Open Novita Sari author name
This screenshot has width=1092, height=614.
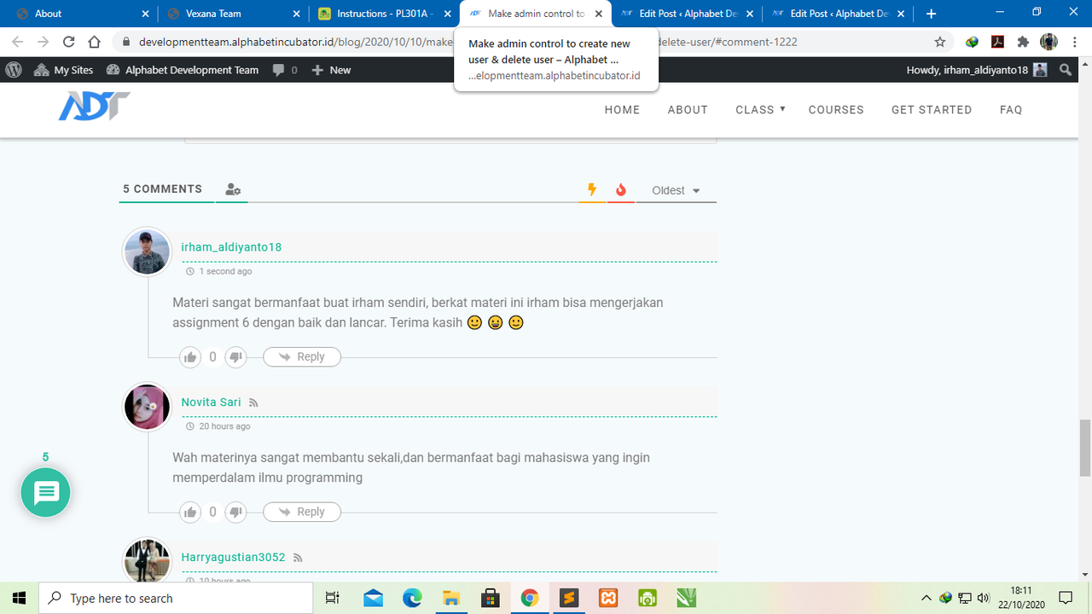click(211, 403)
